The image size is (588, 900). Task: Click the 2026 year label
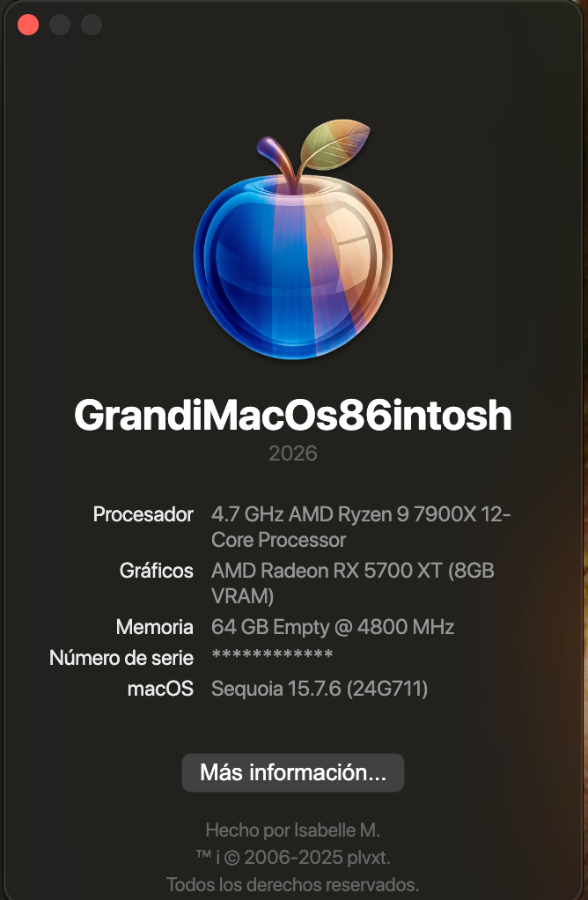[292, 454]
